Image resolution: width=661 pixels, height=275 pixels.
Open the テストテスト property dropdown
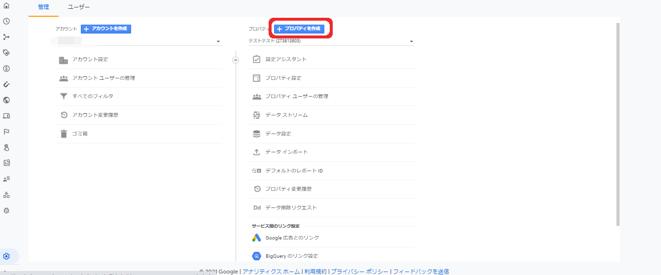pos(332,41)
